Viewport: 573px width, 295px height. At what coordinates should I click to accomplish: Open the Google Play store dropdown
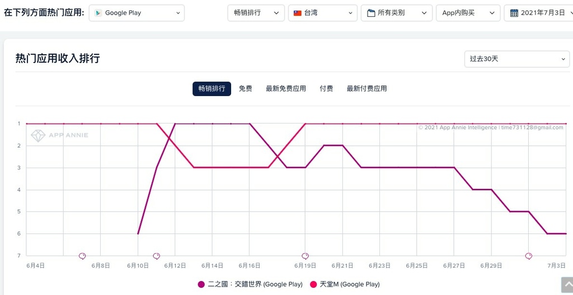click(137, 13)
